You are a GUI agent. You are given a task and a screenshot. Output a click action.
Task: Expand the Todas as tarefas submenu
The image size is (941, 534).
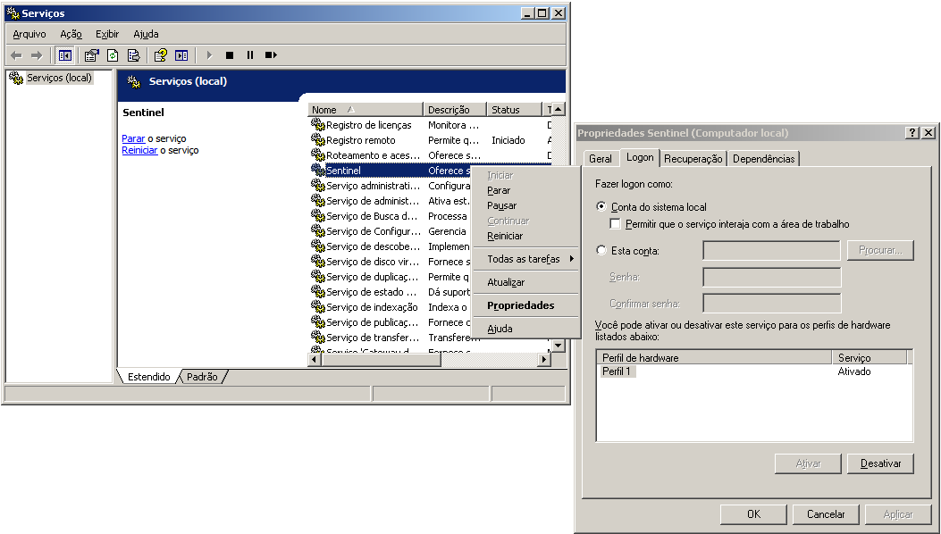pos(525,259)
